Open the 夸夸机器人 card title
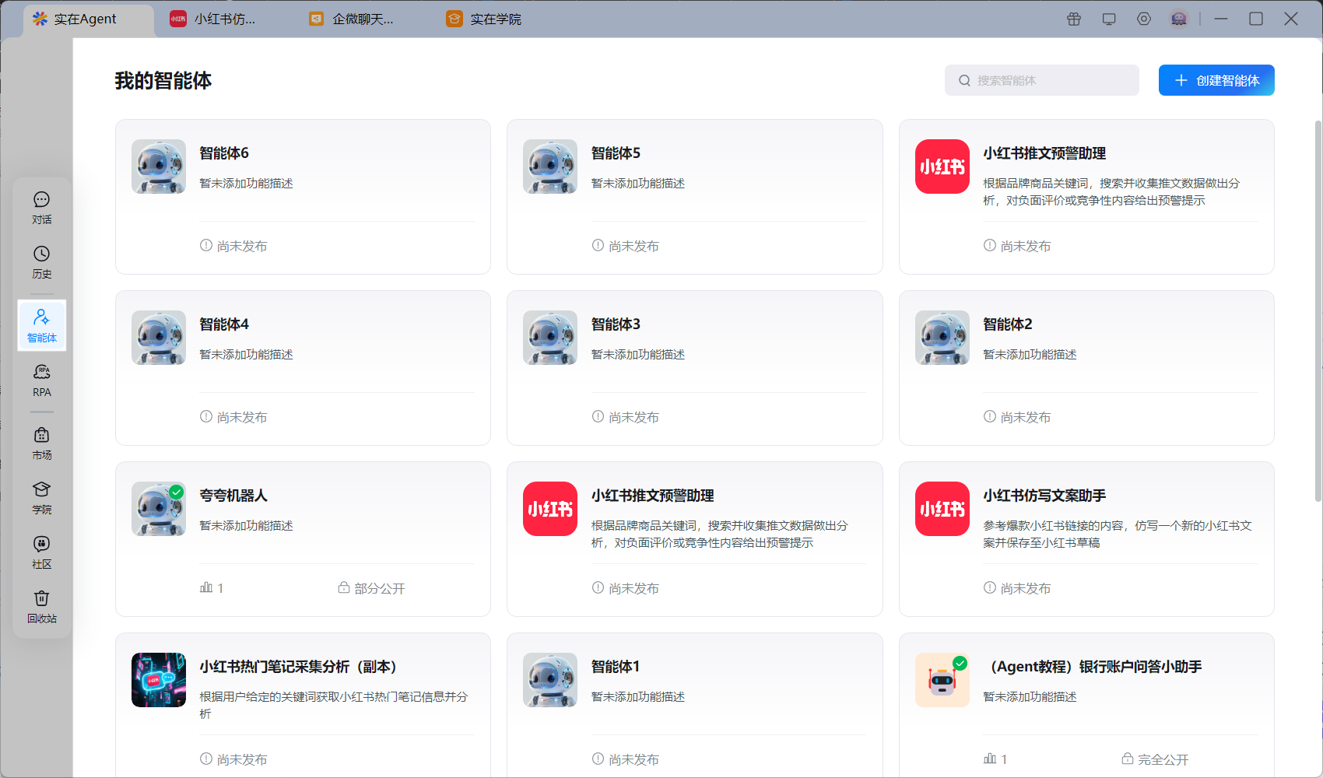The height and width of the screenshot is (778, 1323). tap(233, 496)
